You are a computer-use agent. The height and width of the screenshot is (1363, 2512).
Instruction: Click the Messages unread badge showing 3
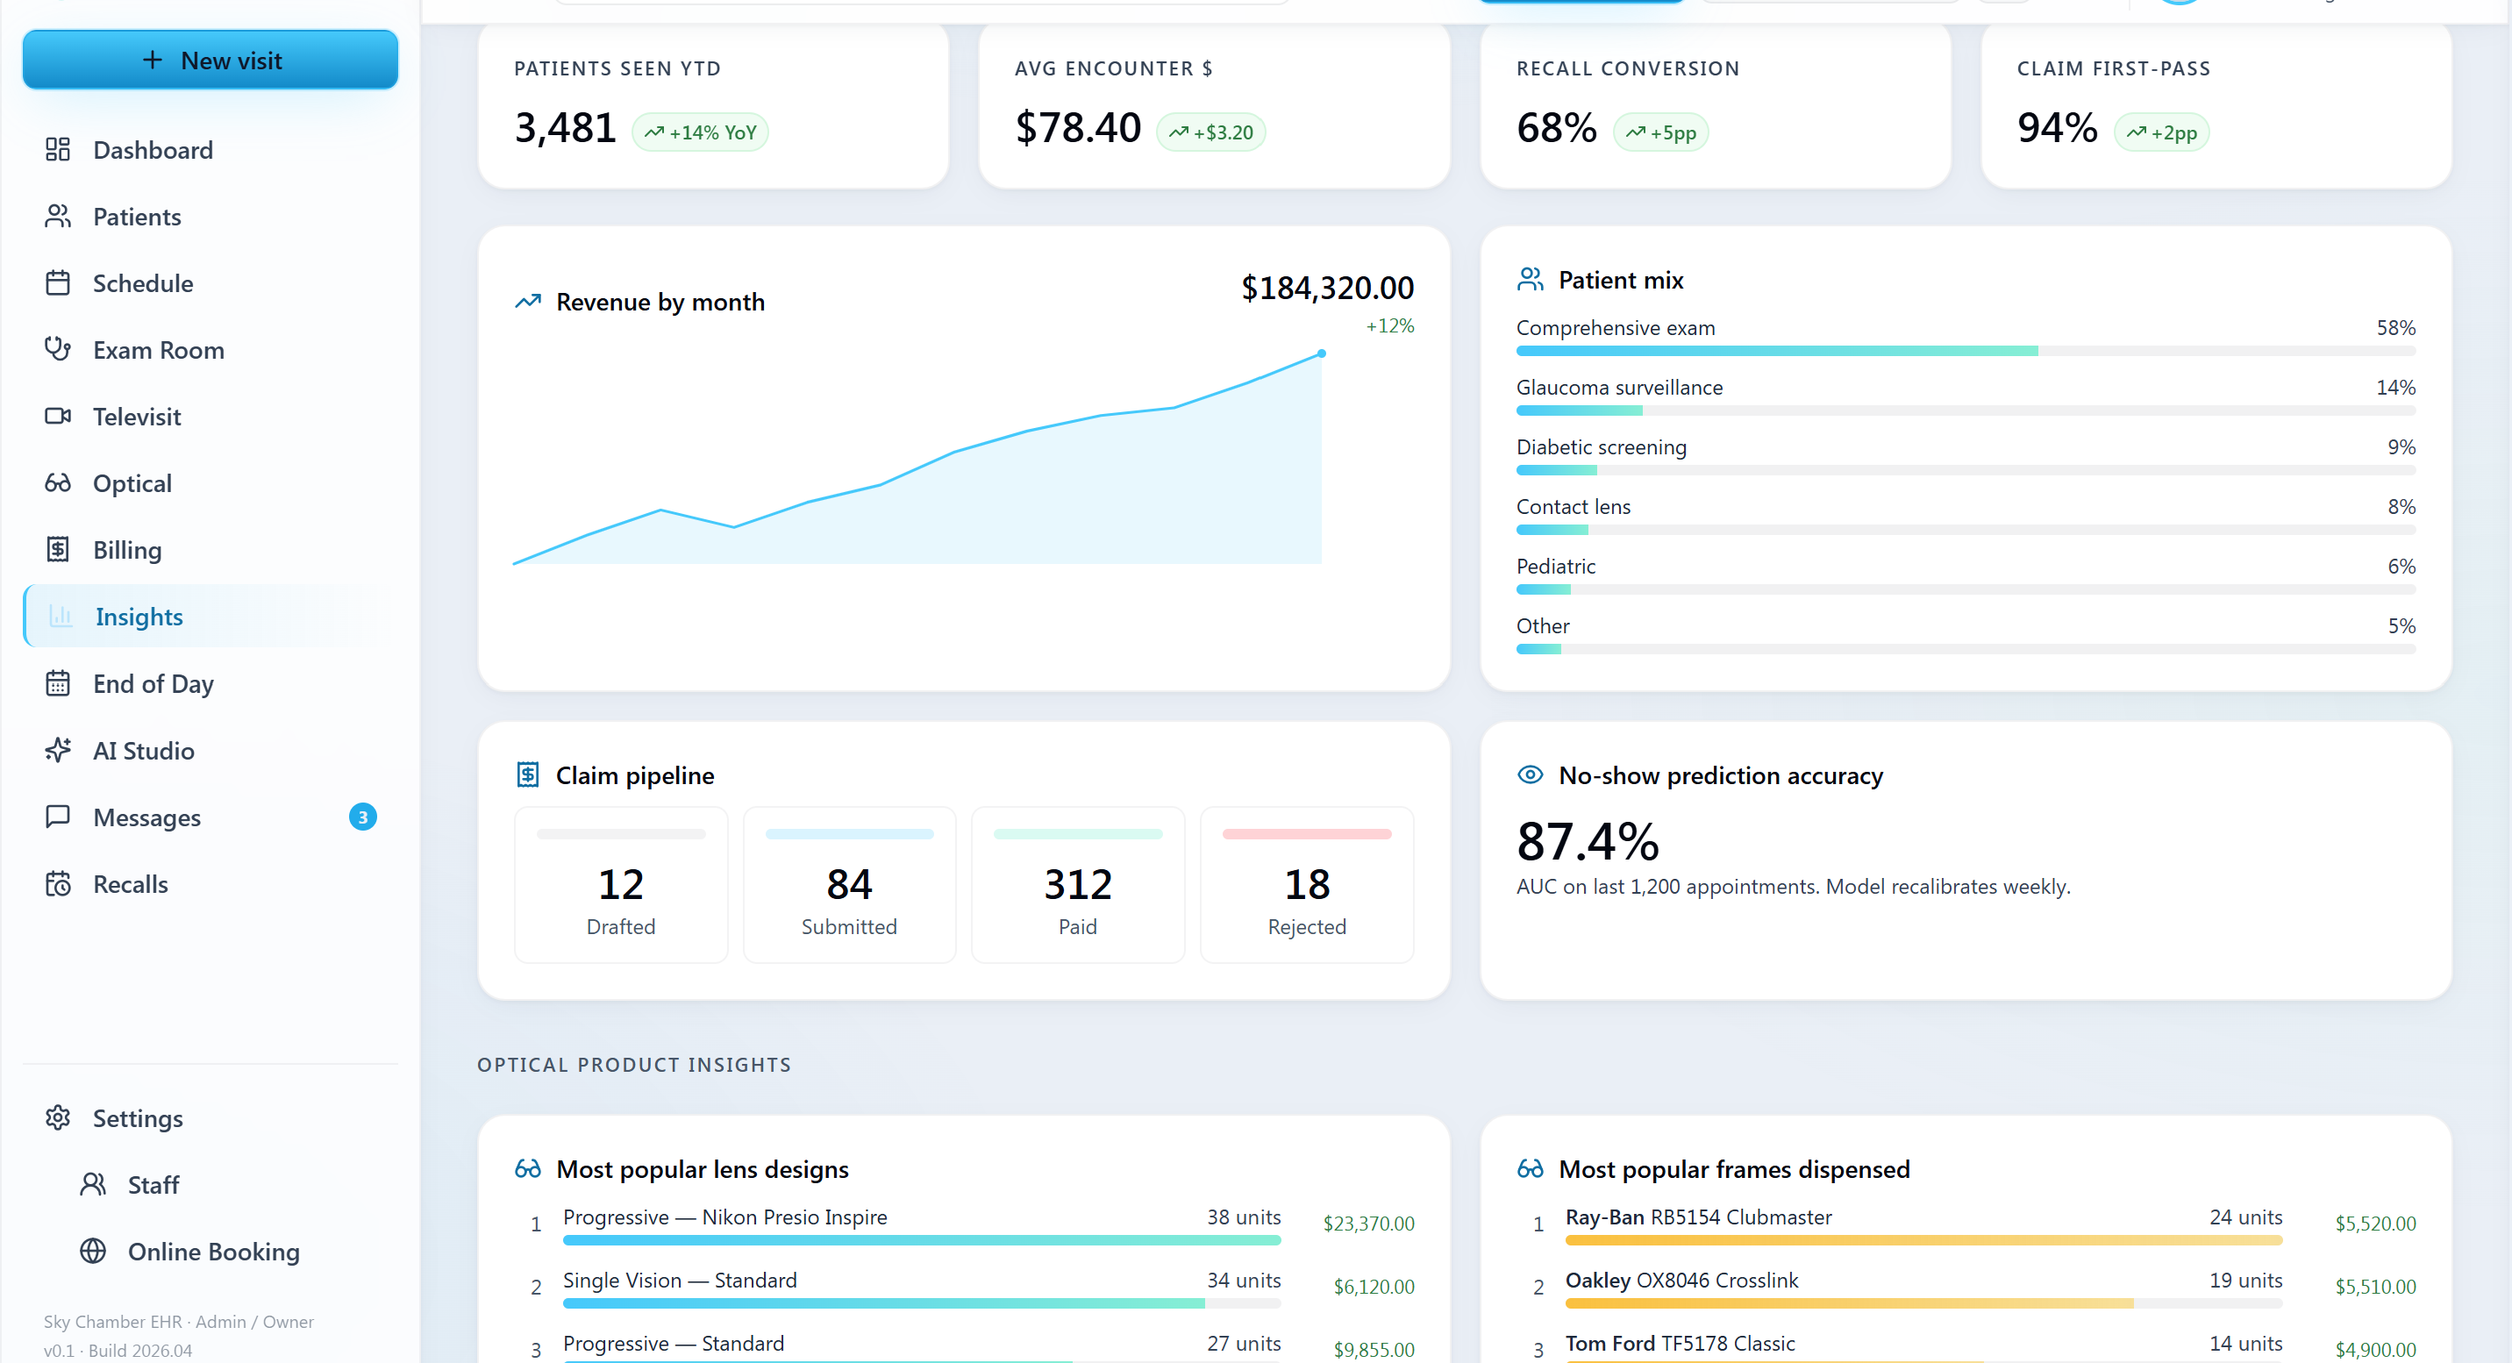(x=363, y=817)
